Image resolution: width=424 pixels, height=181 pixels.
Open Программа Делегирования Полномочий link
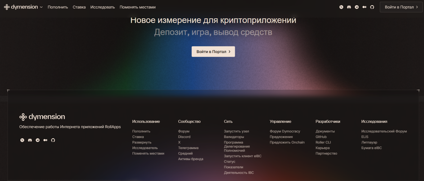tap(237, 146)
